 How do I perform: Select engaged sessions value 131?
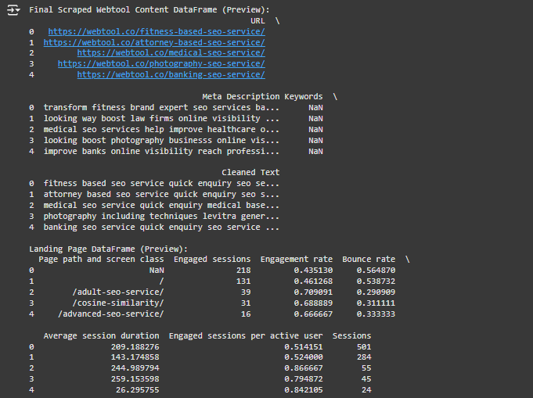click(x=243, y=281)
